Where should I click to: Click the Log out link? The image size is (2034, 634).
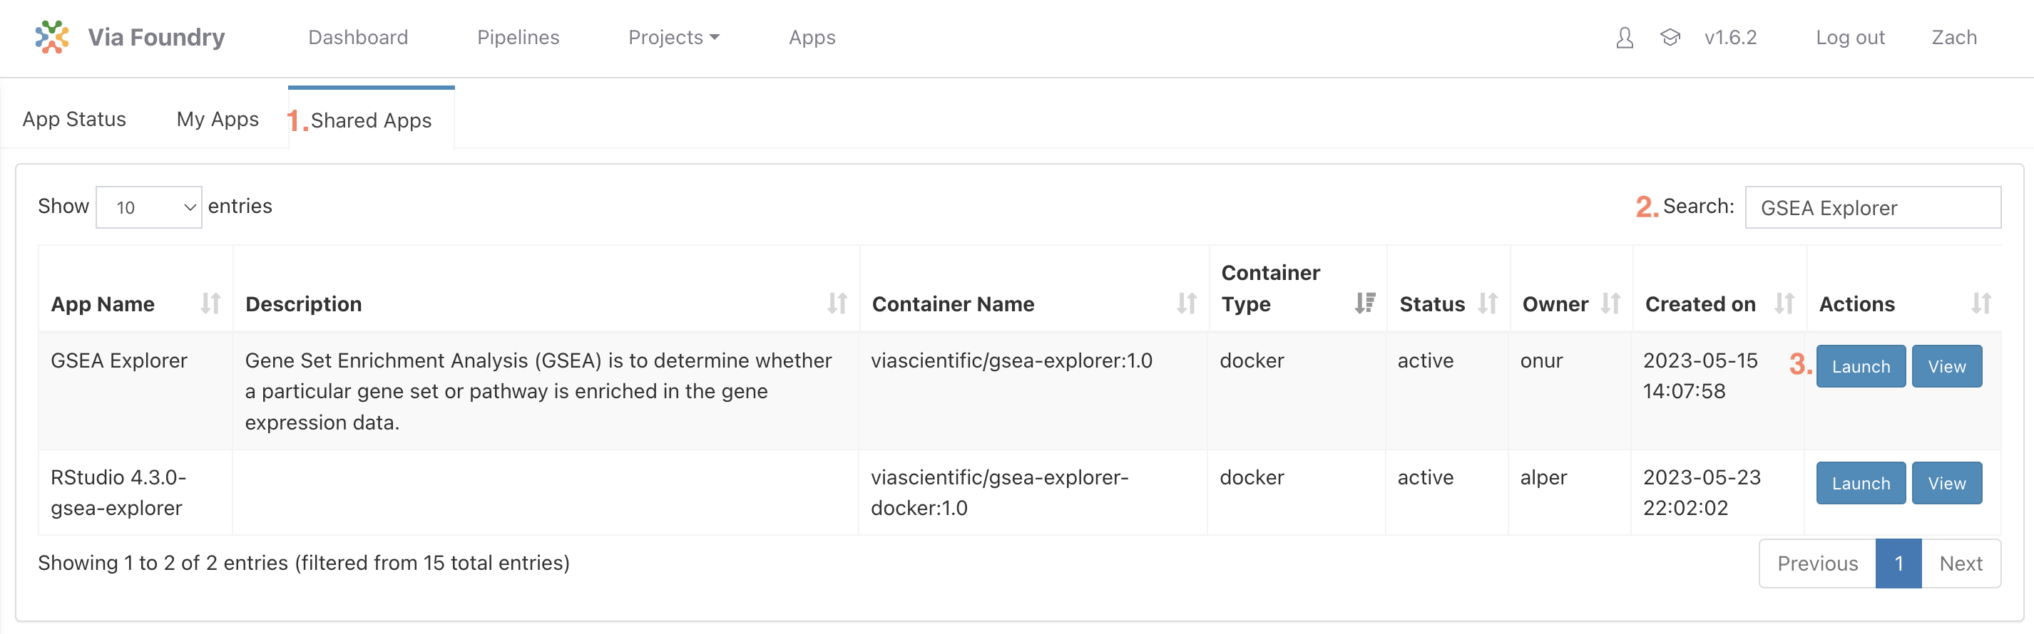[x=1850, y=37]
